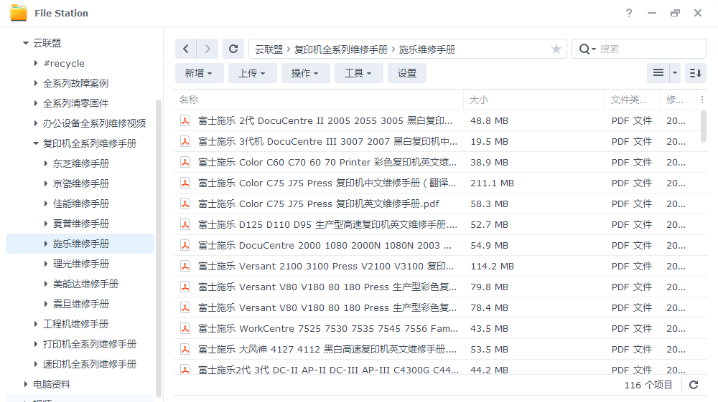Open the 夏普维修手册 folder in the tree
Screen dimensions: 718x402
81,224
